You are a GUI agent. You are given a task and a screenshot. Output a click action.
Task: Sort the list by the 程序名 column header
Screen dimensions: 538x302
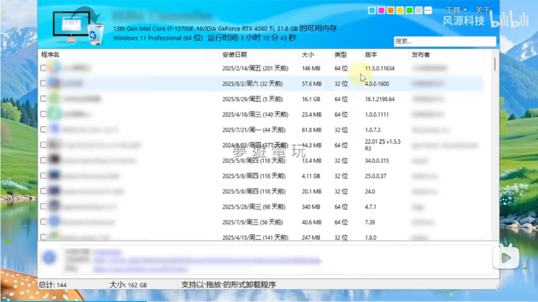(50, 55)
